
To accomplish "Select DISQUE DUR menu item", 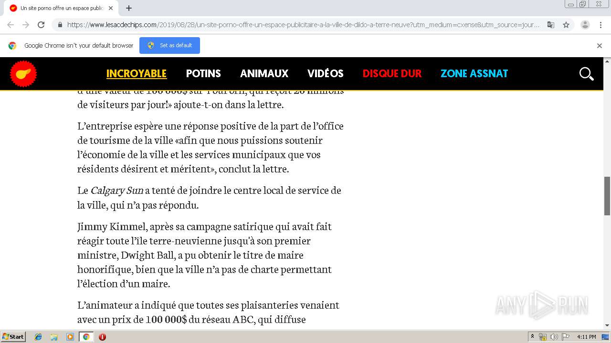I will 392,74.
